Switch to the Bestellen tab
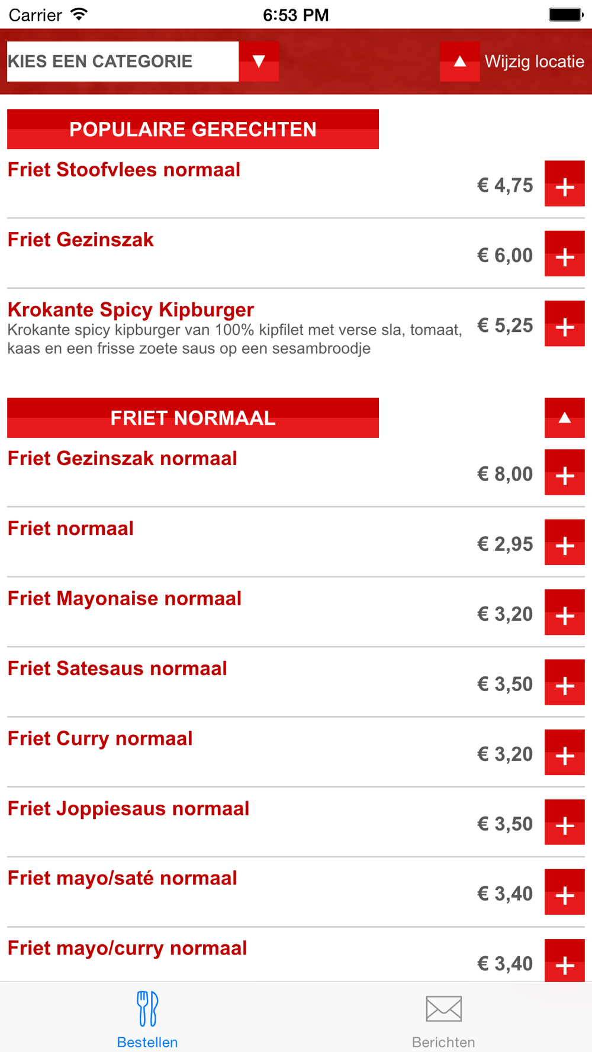The image size is (592, 1052). pos(147,1018)
